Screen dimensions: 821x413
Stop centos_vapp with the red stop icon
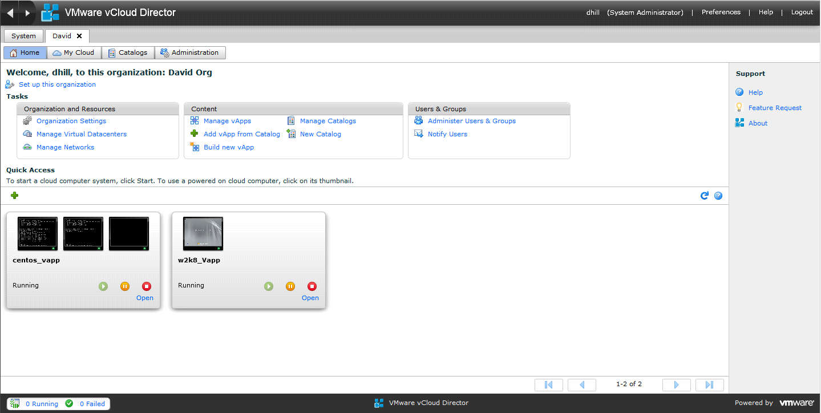click(x=147, y=286)
